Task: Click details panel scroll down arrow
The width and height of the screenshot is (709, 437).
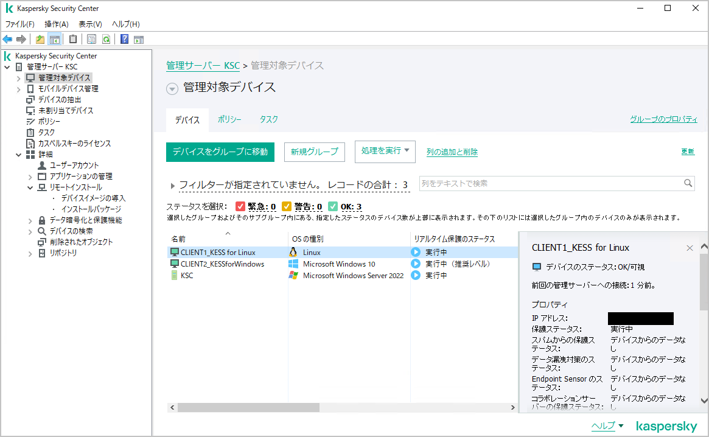Action: click(704, 400)
